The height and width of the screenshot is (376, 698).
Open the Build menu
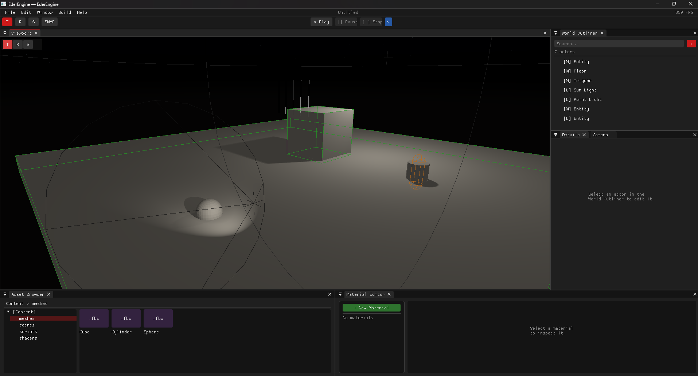(65, 12)
